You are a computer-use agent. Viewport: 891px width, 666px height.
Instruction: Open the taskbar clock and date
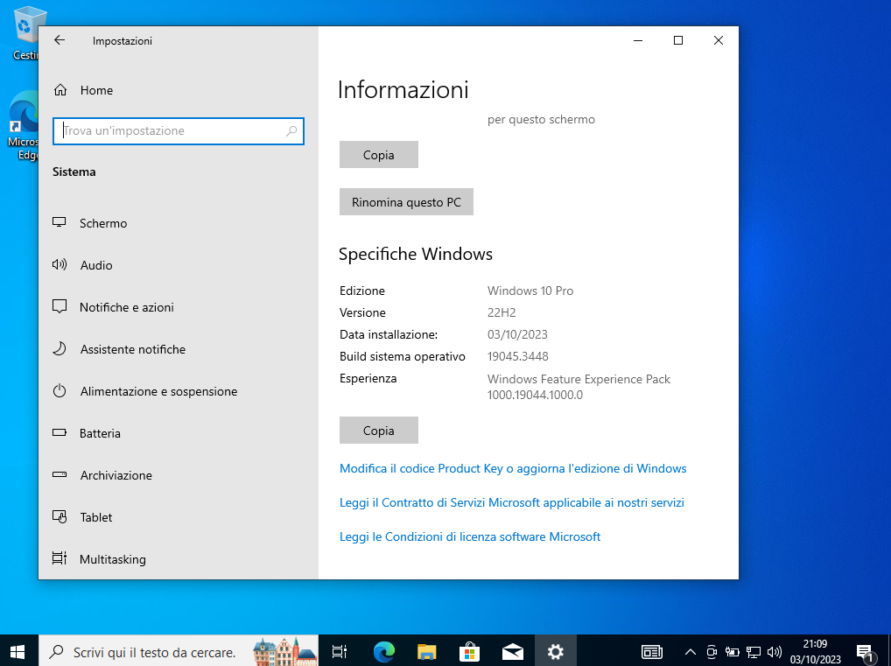[816, 652]
